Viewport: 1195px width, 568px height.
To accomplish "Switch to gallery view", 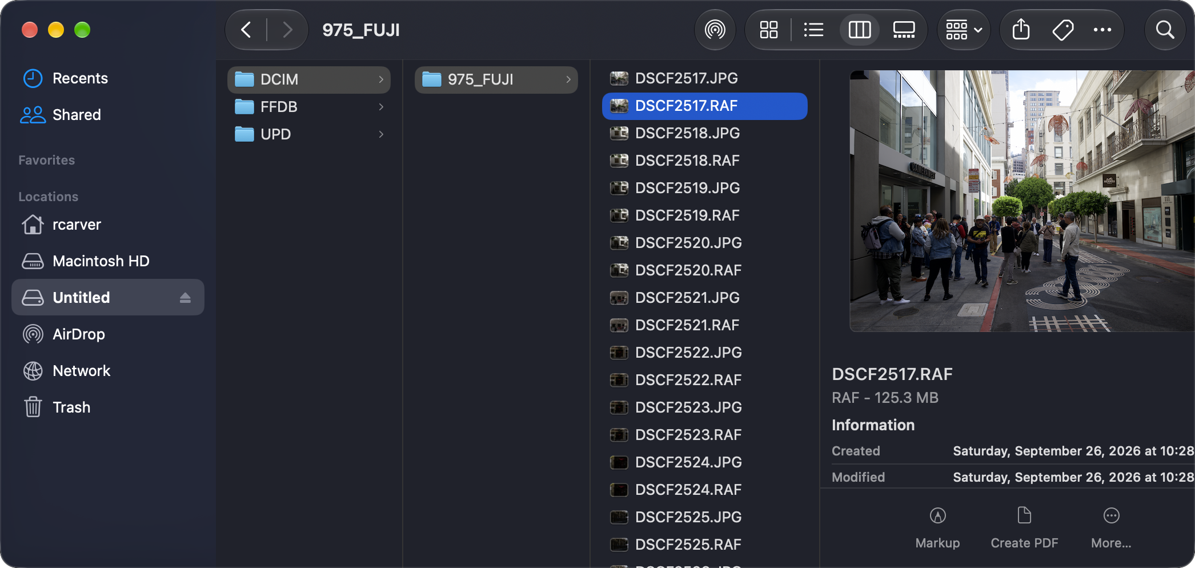I will point(904,30).
